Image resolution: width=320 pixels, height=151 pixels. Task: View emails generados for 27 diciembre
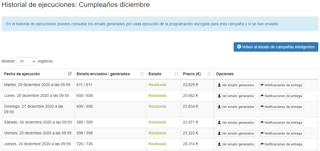coord(236,107)
